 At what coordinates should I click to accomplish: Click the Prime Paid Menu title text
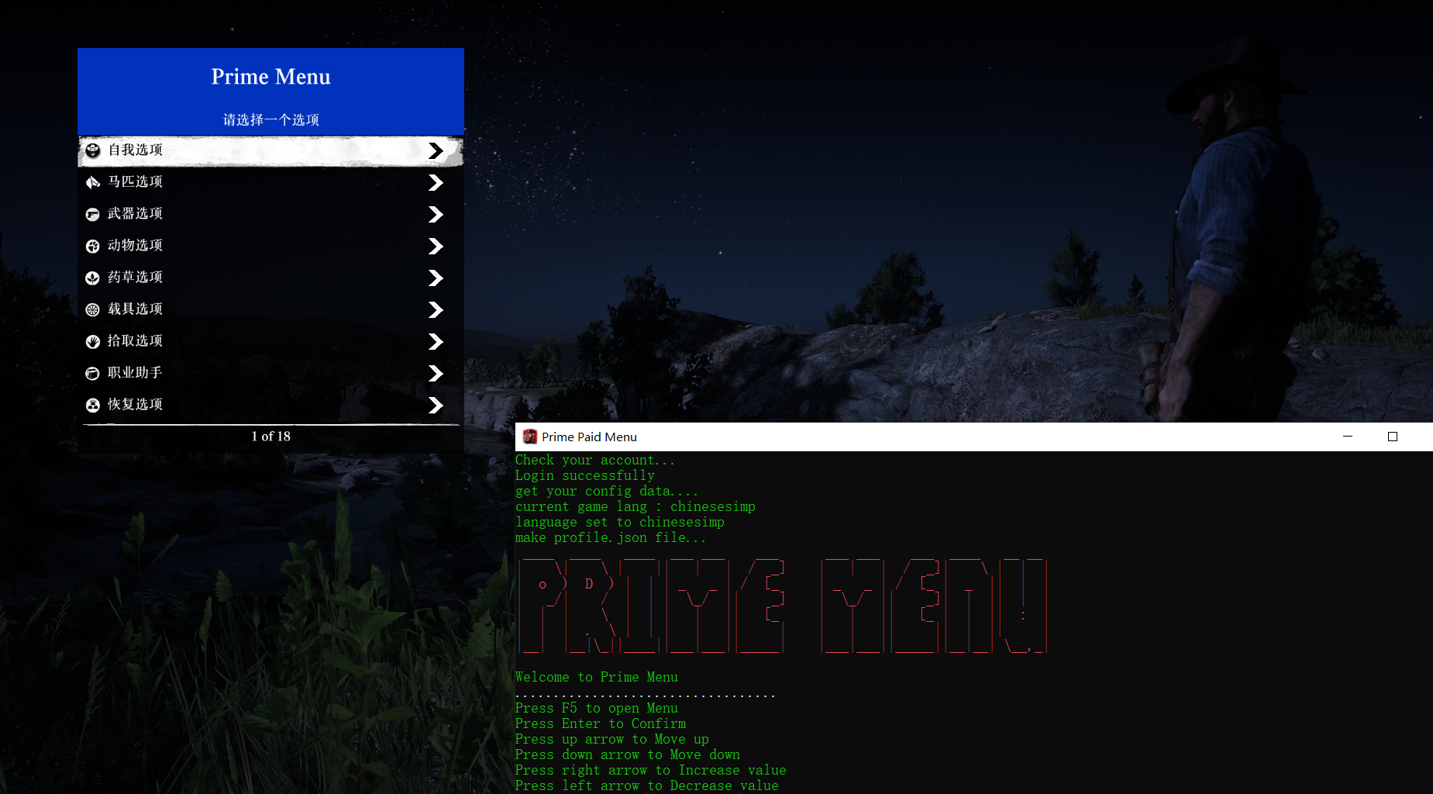[x=589, y=437]
